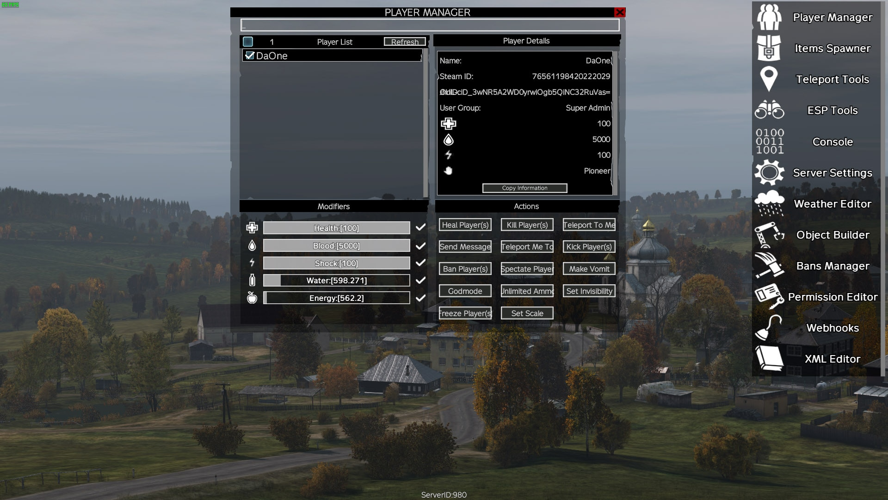This screenshot has height=500, width=888.
Task: Adjust the Water slider bar
Action: [x=336, y=280]
